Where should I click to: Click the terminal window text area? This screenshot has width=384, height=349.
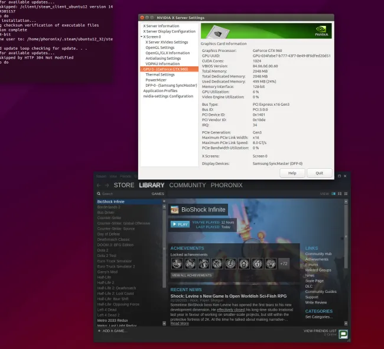tap(56, 41)
